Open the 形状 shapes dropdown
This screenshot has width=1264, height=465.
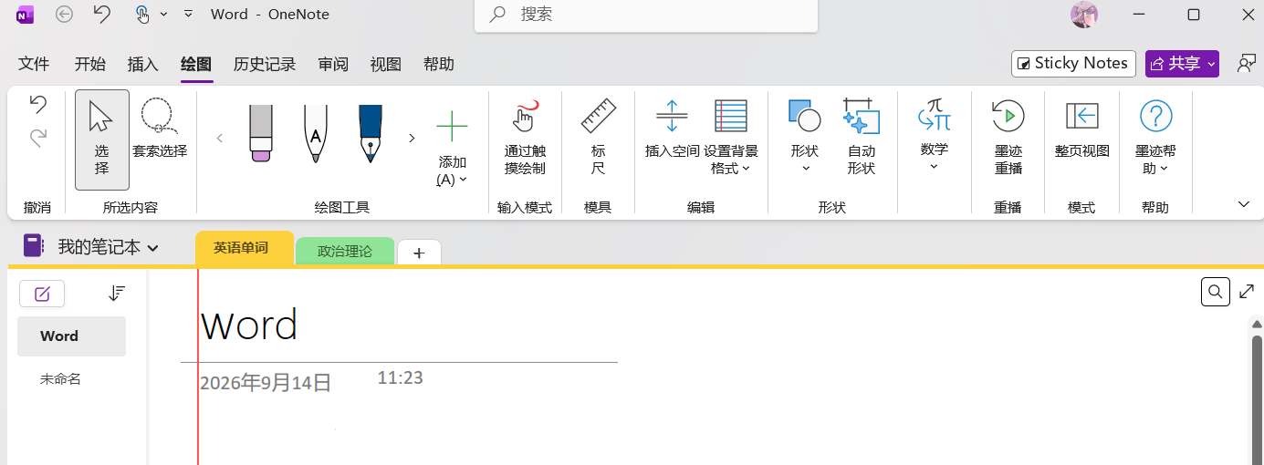point(805,137)
